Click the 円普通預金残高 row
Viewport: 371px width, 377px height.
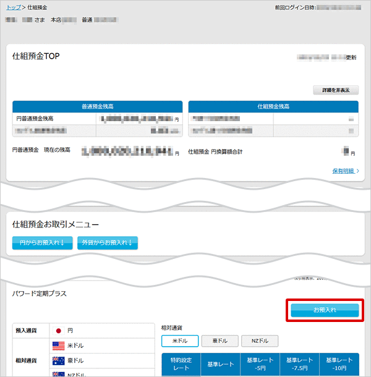[98, 119]
